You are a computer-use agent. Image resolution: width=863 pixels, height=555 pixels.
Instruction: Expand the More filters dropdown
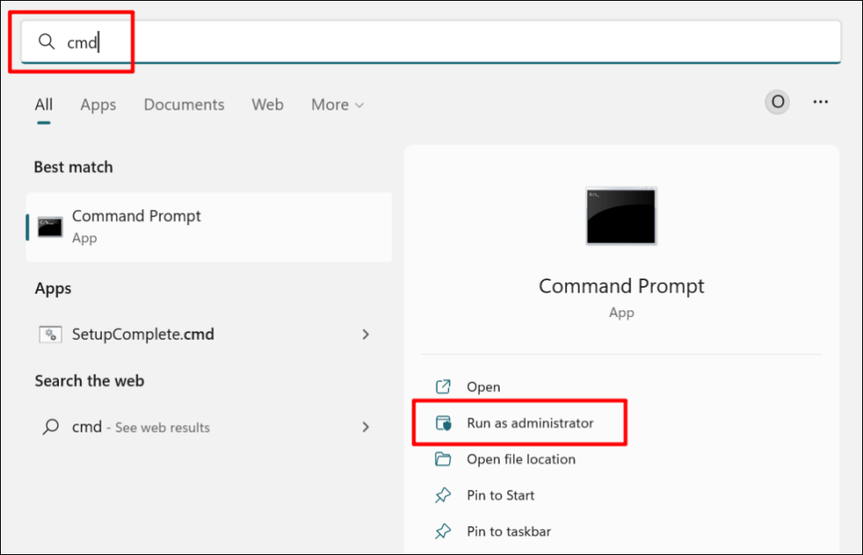337,105
